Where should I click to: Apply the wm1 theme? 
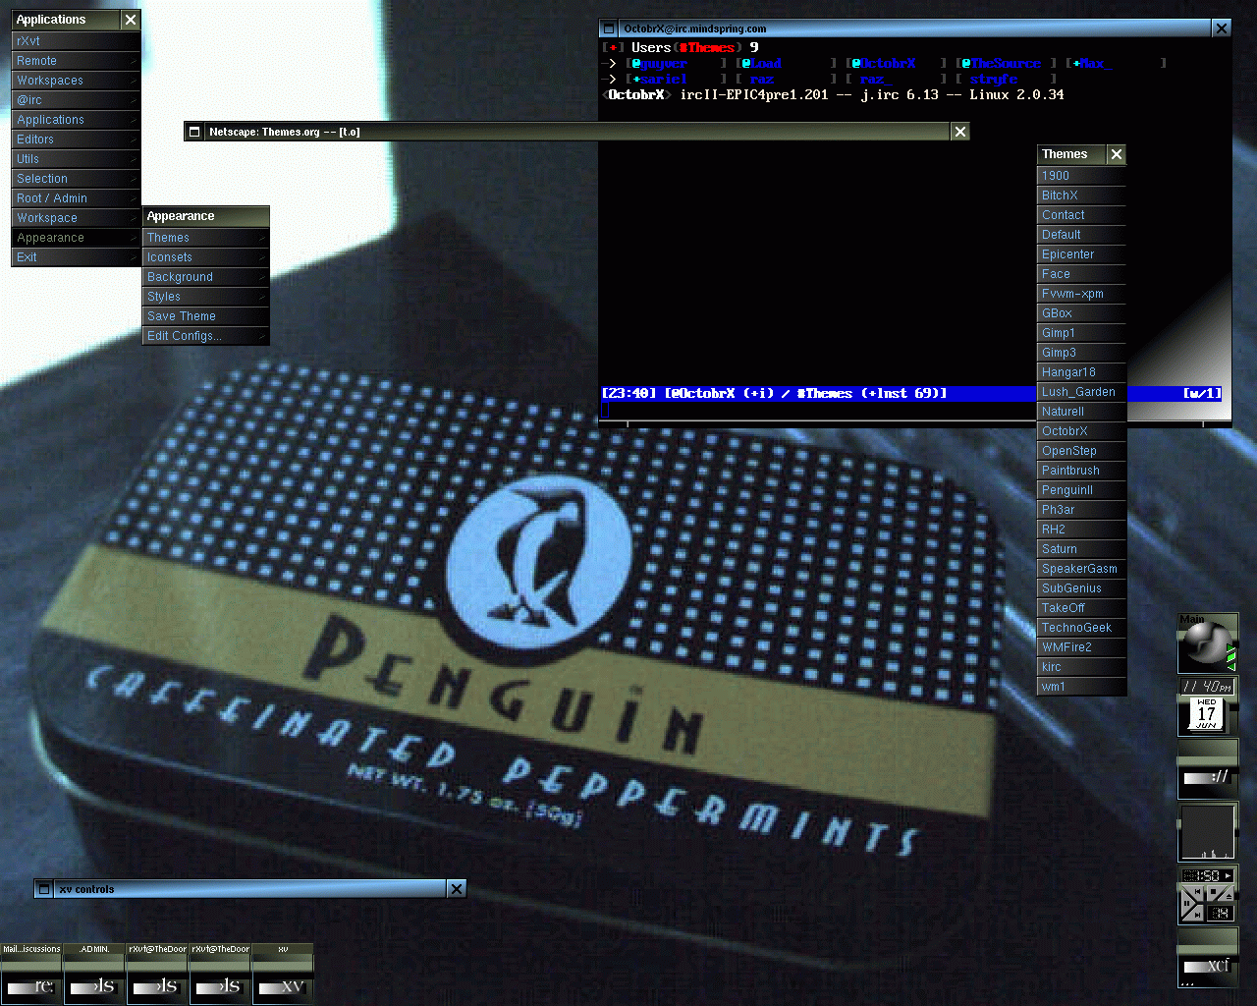[1081, 687]
